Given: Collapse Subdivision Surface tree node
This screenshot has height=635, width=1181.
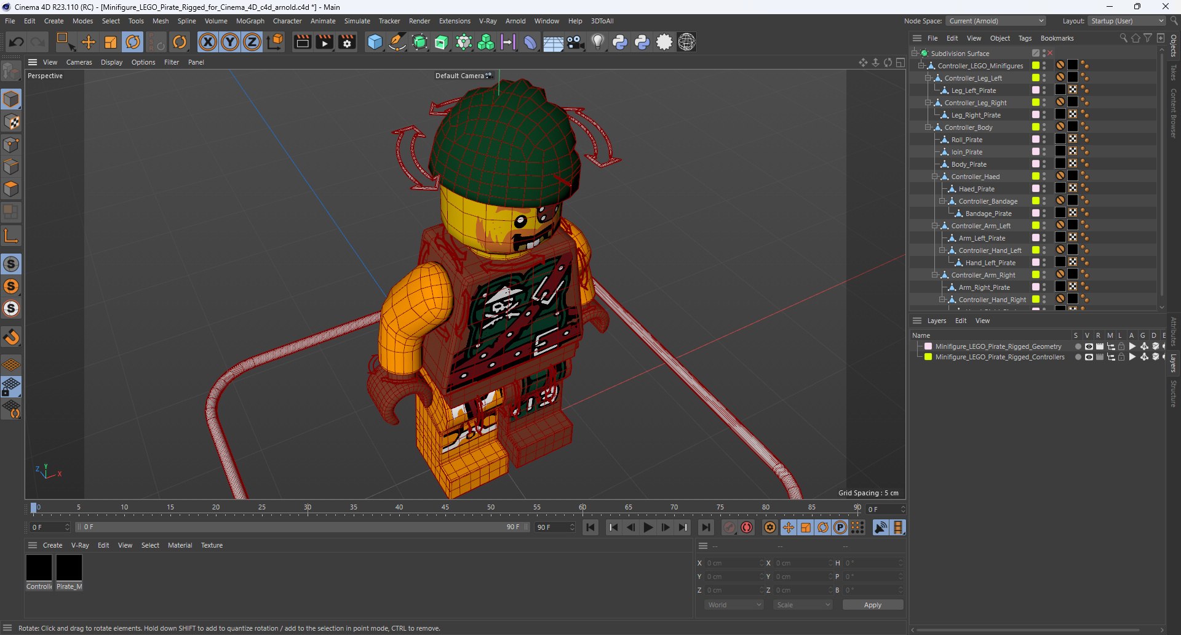Looking at the screenshot, I should pyautogui.click(x=914, y=54).
